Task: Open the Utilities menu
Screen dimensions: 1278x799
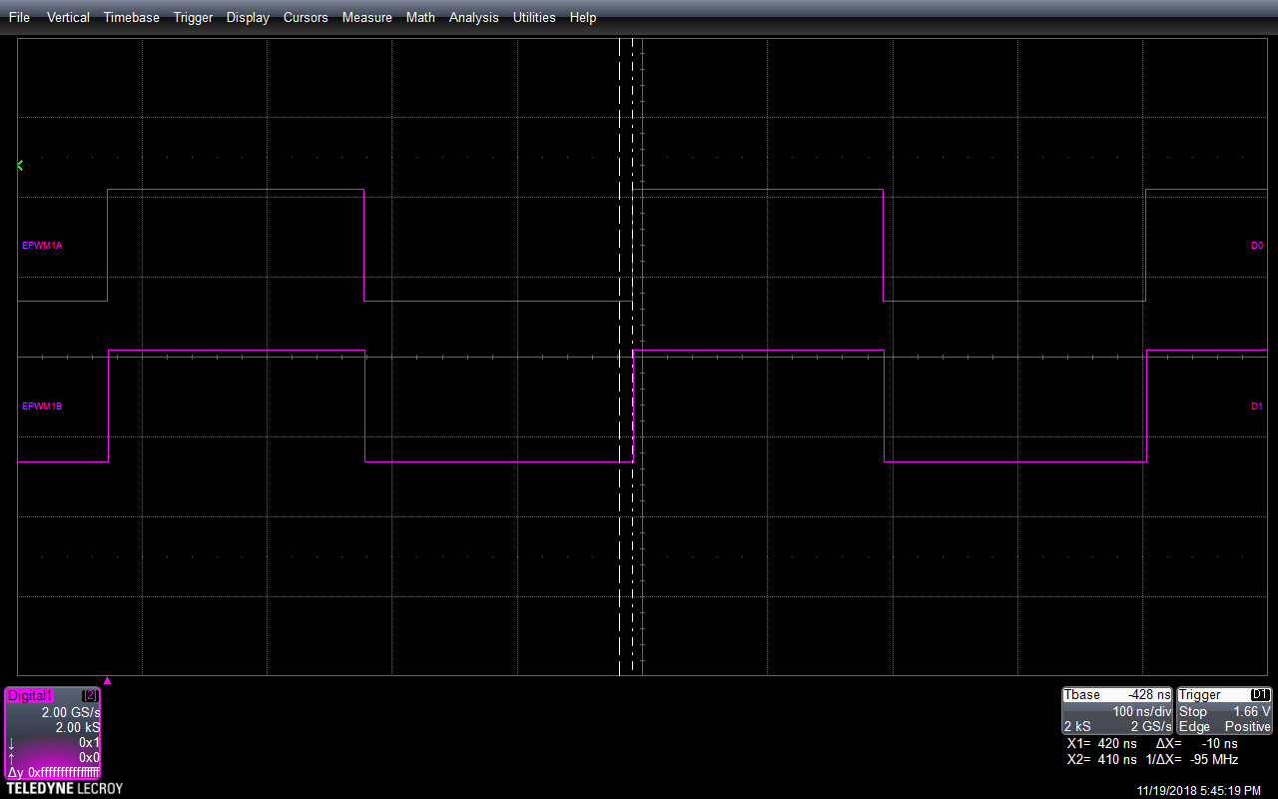Action: (534, 17)
